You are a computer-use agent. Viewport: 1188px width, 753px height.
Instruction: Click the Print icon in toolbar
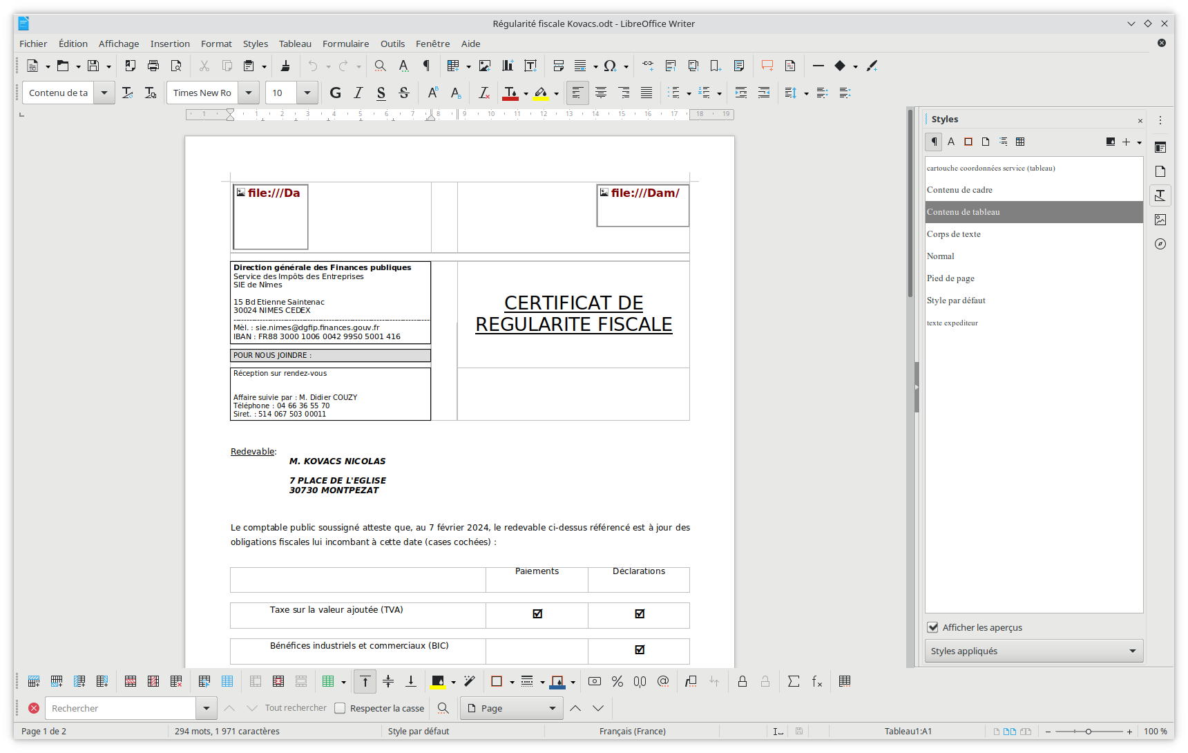[x=153, y=66]
